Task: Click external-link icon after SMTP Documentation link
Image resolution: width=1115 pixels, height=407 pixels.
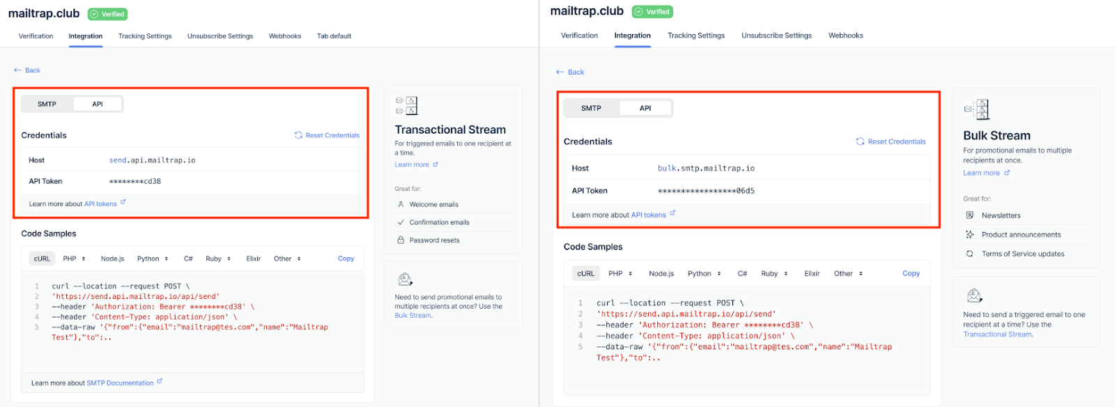Action: click(160, 381)
